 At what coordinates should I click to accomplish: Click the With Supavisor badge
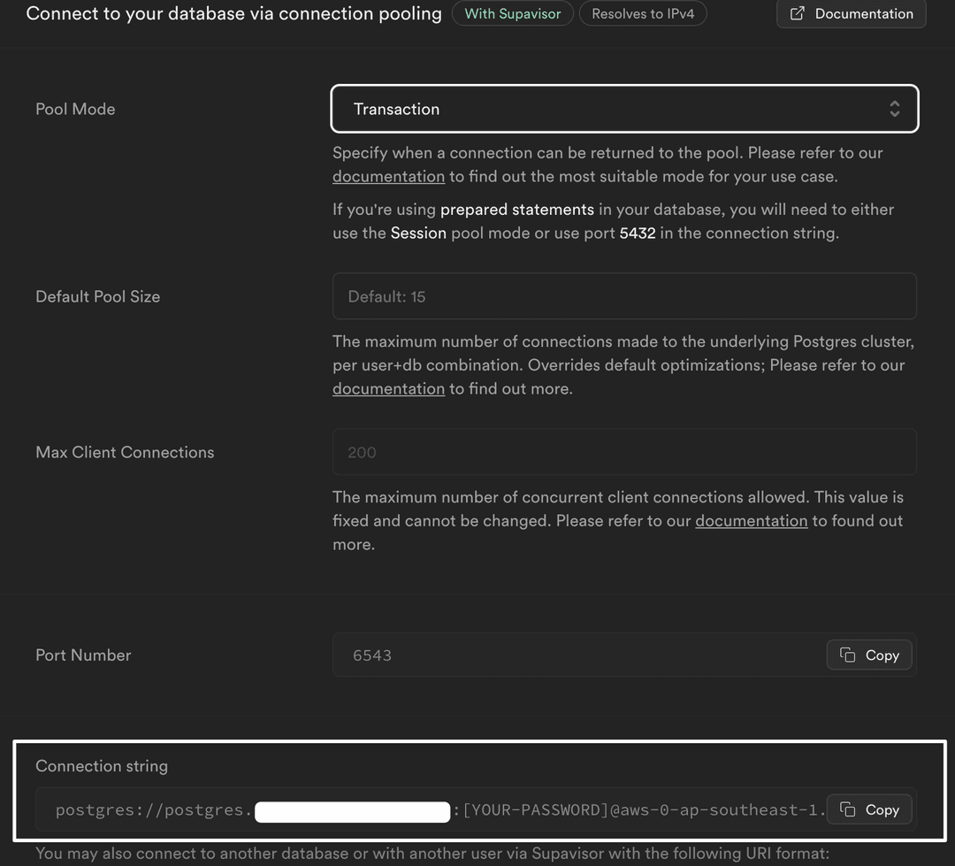513,14
